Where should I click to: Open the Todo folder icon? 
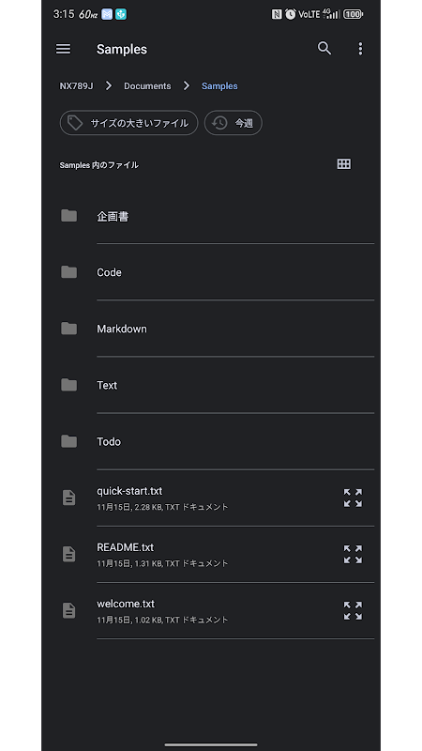click(68, 441)
